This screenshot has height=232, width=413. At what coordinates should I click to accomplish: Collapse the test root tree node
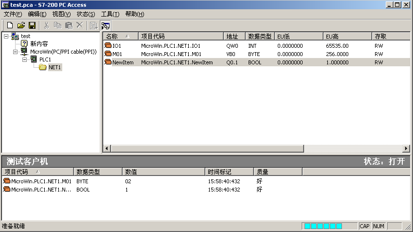(x=6, y=36)
